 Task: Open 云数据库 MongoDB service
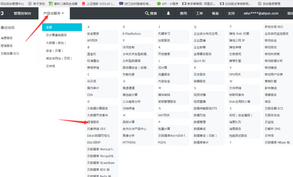[x=101, y=156]
